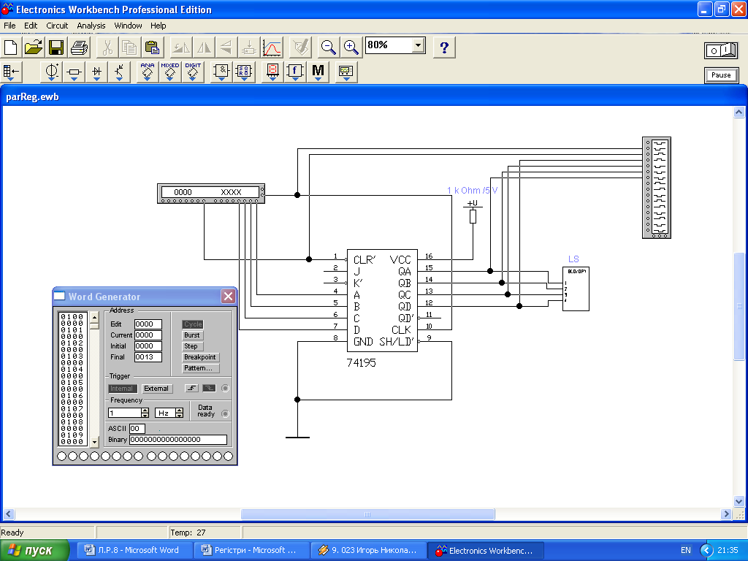The image size is (748, 561).
Task: Cut selection with scissors icon
Action: [x=107, y=47]
